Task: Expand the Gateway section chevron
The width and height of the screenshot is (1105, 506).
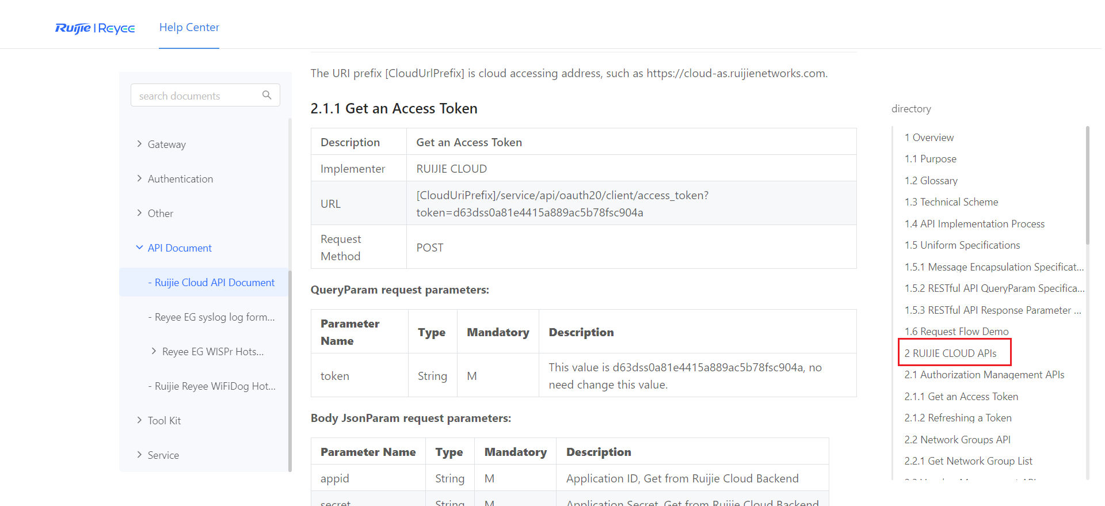Action: pyautogui.click(x=139, y=144)
